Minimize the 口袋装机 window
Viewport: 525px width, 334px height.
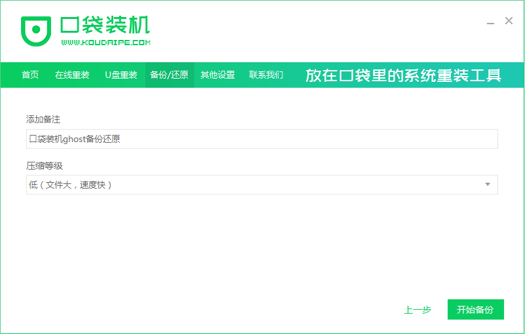point(491,22)
